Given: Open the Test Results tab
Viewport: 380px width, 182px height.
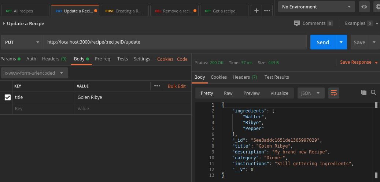Looking at the screenshot, I should [277, 77].
